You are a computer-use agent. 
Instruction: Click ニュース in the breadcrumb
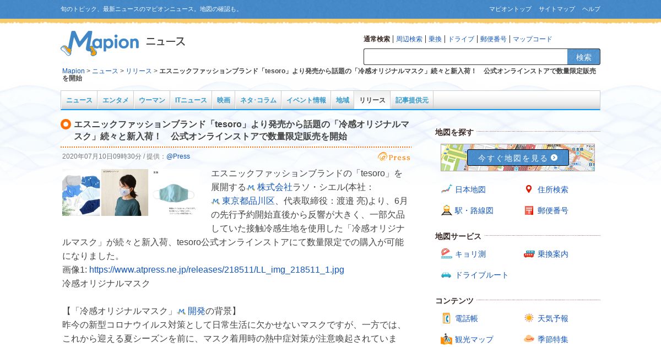[x=105, y=71]
